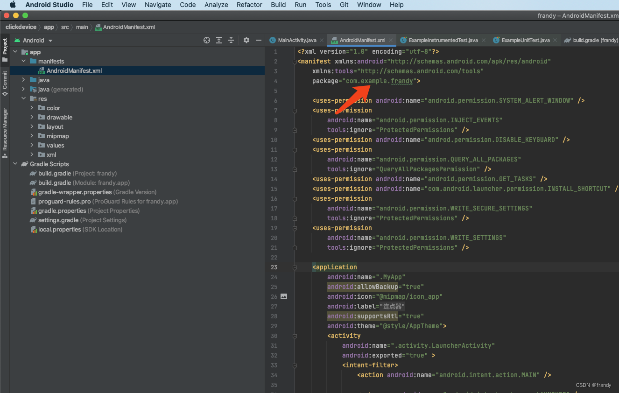Click the src breadcrumb
The width and height of the screenshot is (619, 393).
point(65,27)
